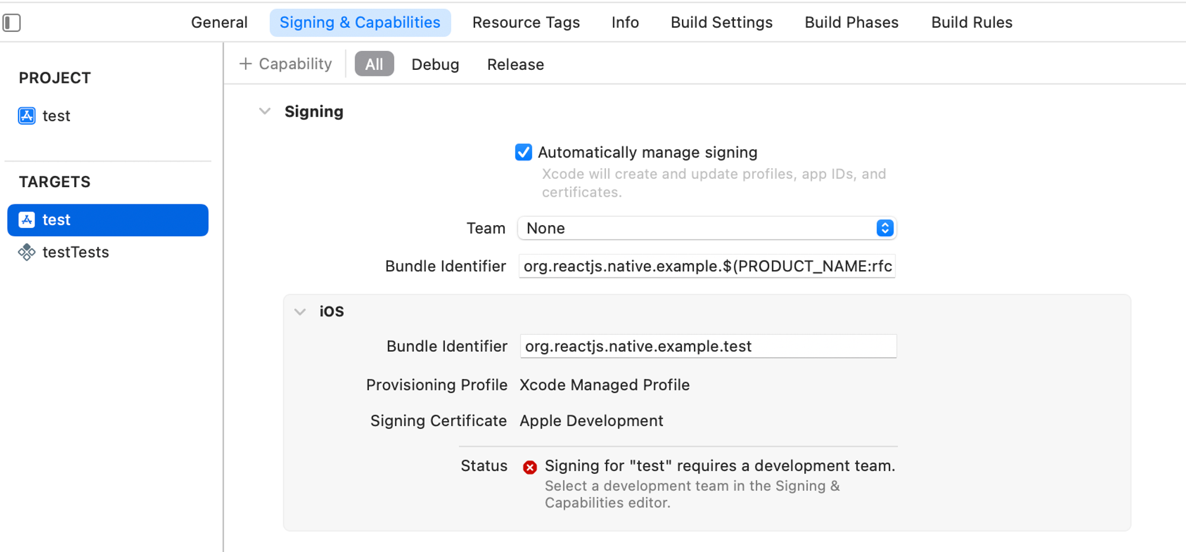Switch to the Info tab
1186x552 pixels.
(x=625, y=23)
